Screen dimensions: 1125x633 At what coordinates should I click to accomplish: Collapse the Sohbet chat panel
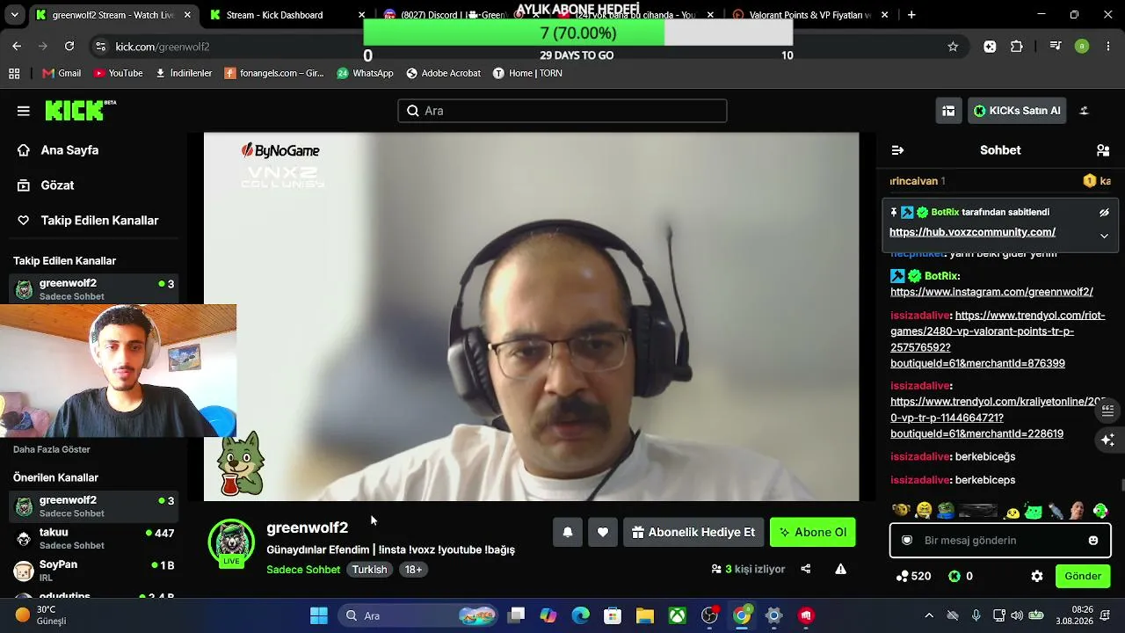(897, 150)
